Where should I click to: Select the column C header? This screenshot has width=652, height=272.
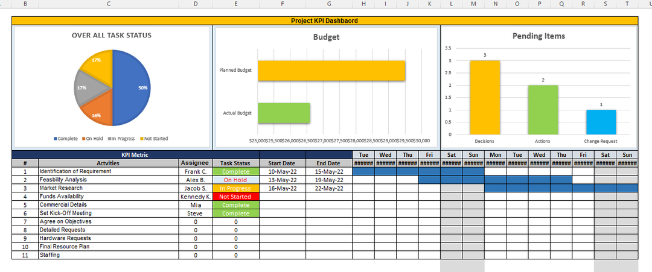[x=109, y=4]
